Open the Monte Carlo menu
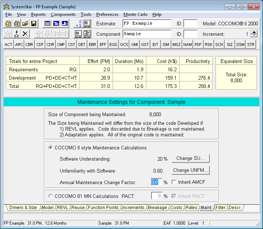 135,14
